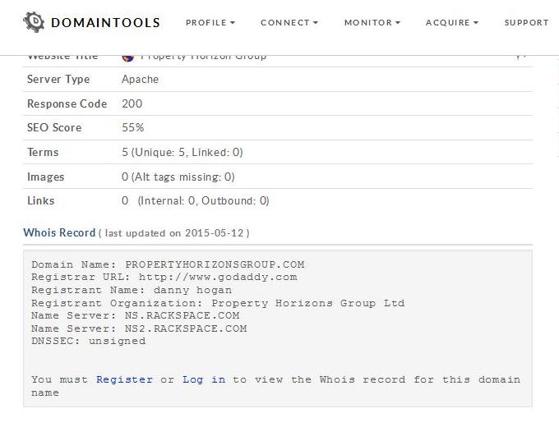Viewport: 559px width, 427px height.
Task: Expand the Acquire dropdown menu
Action: click(x=452, y=22)
